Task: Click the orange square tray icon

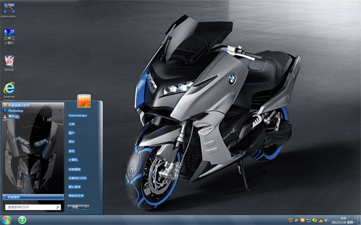Action: pyautogui.click(x=303, y=220)
